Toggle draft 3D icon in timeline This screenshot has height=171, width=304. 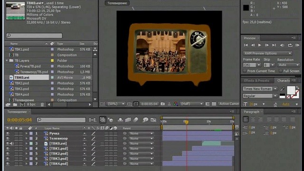111,120
